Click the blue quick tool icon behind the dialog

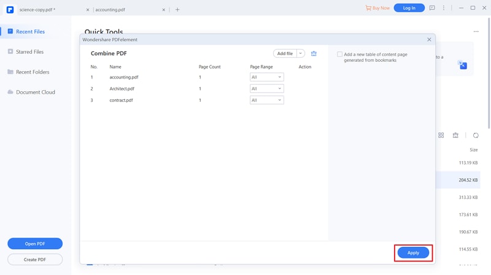463,65
